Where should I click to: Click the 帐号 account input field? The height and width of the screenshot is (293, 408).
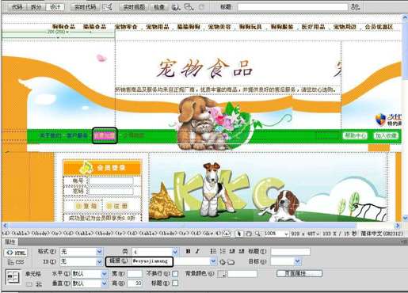[111, 181]
